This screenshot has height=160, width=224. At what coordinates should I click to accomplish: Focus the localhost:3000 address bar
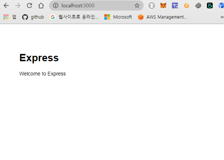pos(96,5)
